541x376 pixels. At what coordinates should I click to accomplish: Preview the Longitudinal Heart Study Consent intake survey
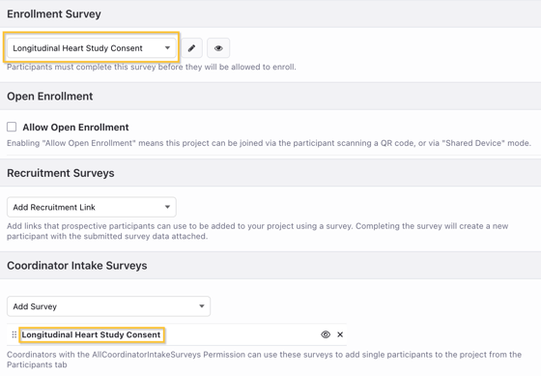[x=326, y=334]
